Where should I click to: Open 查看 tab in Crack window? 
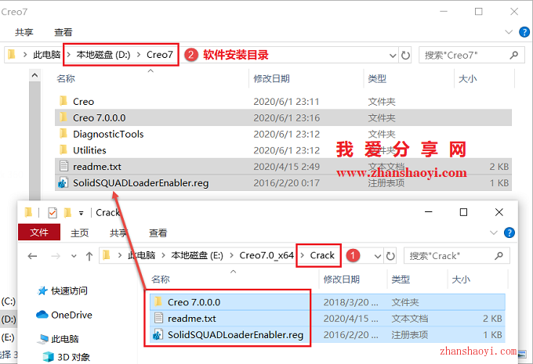158,233
